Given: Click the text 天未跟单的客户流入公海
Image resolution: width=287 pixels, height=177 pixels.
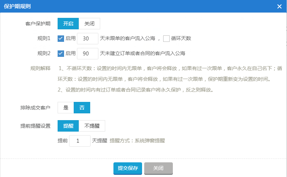Looking at the screenshot, I should [127, 38].
